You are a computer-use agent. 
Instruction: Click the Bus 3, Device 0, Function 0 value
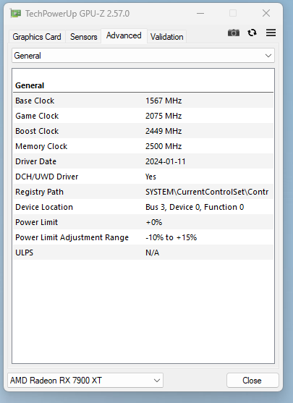[195, 207]
